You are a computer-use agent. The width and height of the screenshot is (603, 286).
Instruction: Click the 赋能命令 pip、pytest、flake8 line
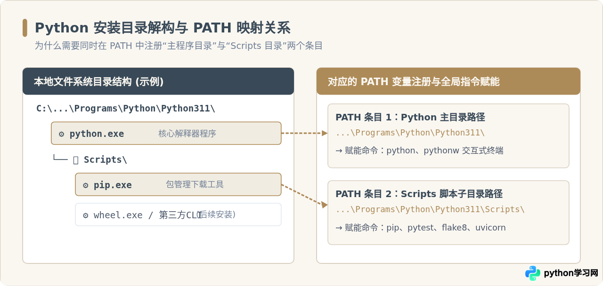pos(421,228)
